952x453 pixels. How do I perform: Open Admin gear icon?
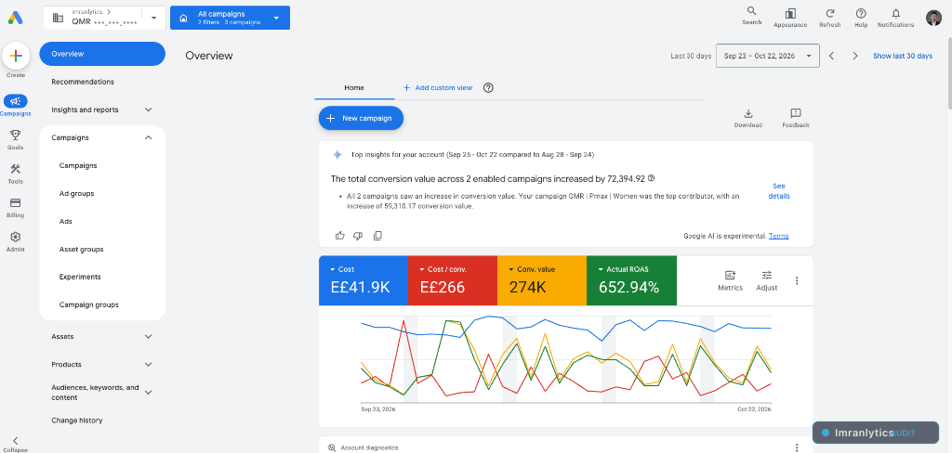tap(16, 237)
